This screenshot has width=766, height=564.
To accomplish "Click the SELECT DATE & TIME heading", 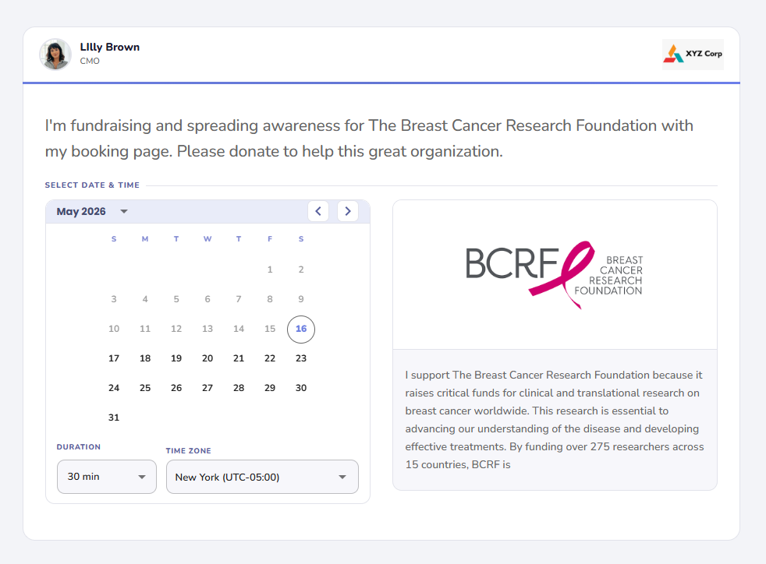I will (92, 185).
